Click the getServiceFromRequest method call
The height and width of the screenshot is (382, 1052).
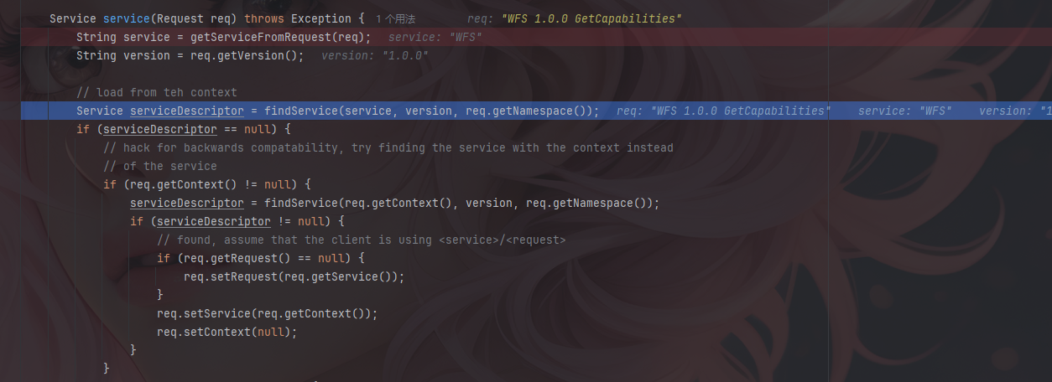pos(264,37)
